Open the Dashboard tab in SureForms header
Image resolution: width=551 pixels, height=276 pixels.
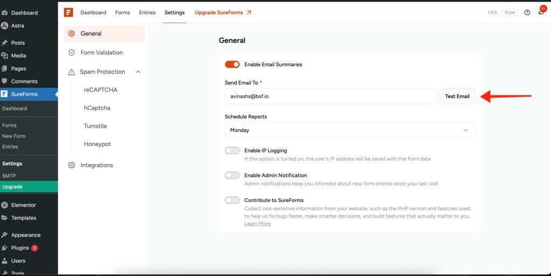click(93, 12)
